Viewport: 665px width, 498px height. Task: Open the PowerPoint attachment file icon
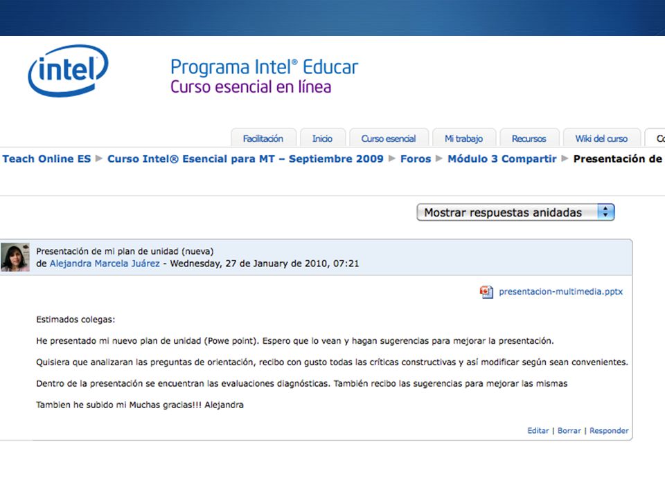[486, 292]
